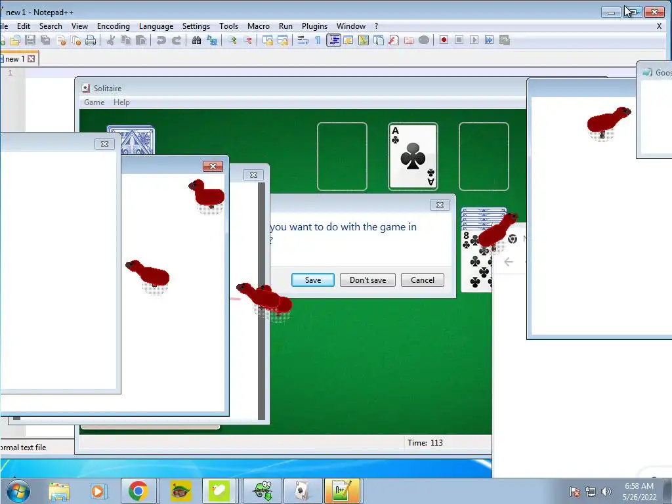Click the Open file icon in Notepad++ toolbar

point(14,40)
